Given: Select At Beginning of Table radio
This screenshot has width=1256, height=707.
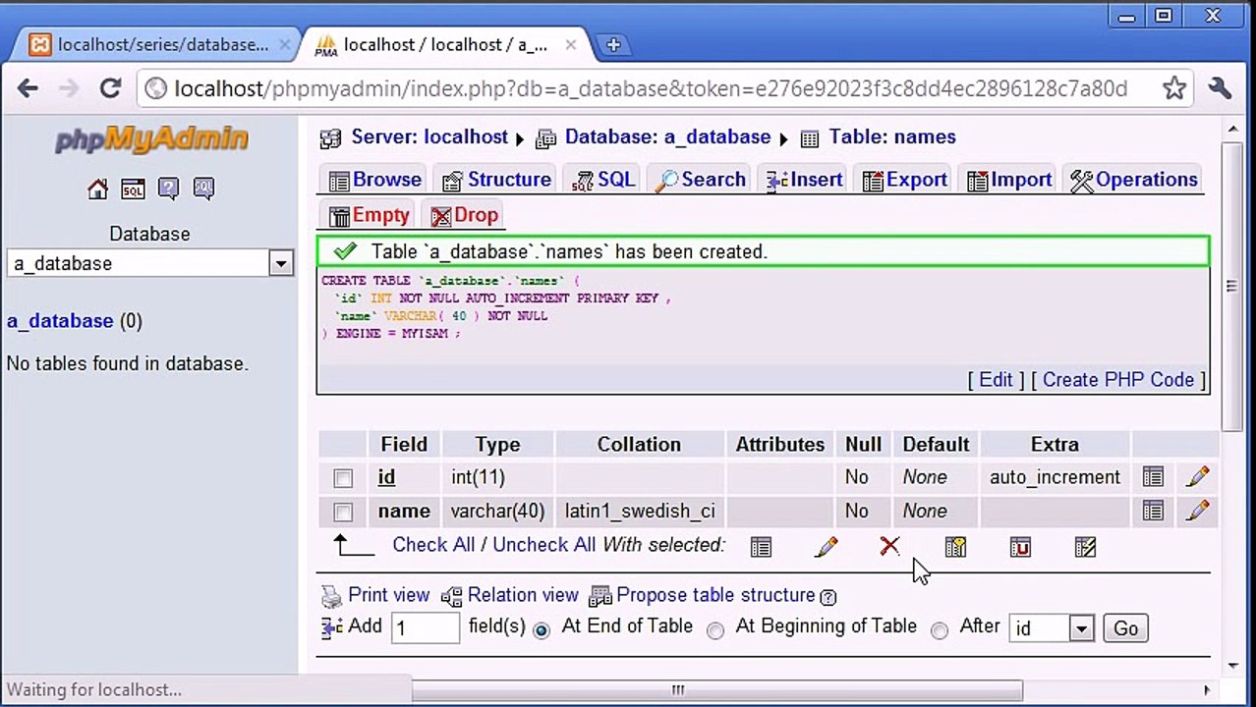Looking at the screenshot, I should pos(715,630).
